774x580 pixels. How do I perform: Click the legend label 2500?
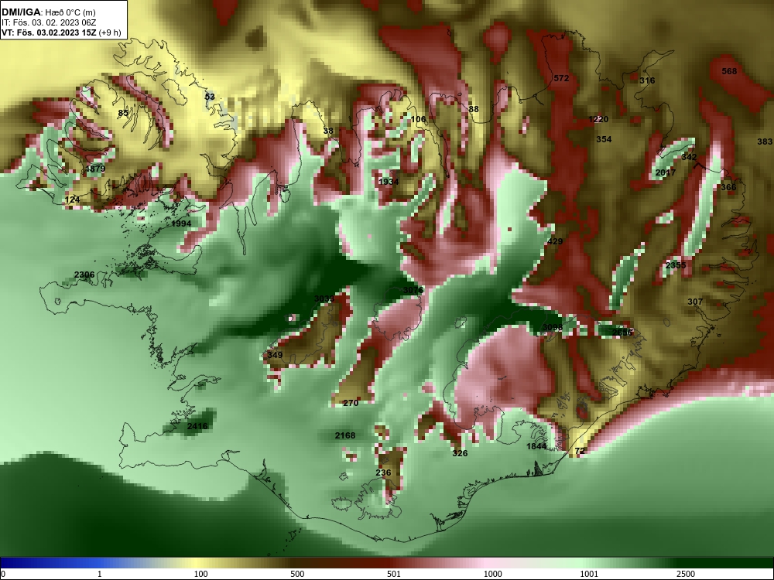(686, 574)
